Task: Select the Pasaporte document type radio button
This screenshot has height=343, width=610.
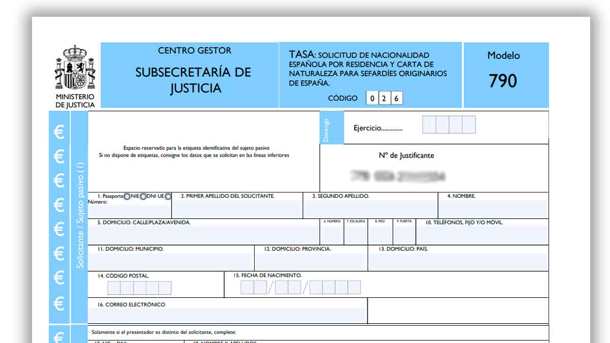Action: pos(127,197)
